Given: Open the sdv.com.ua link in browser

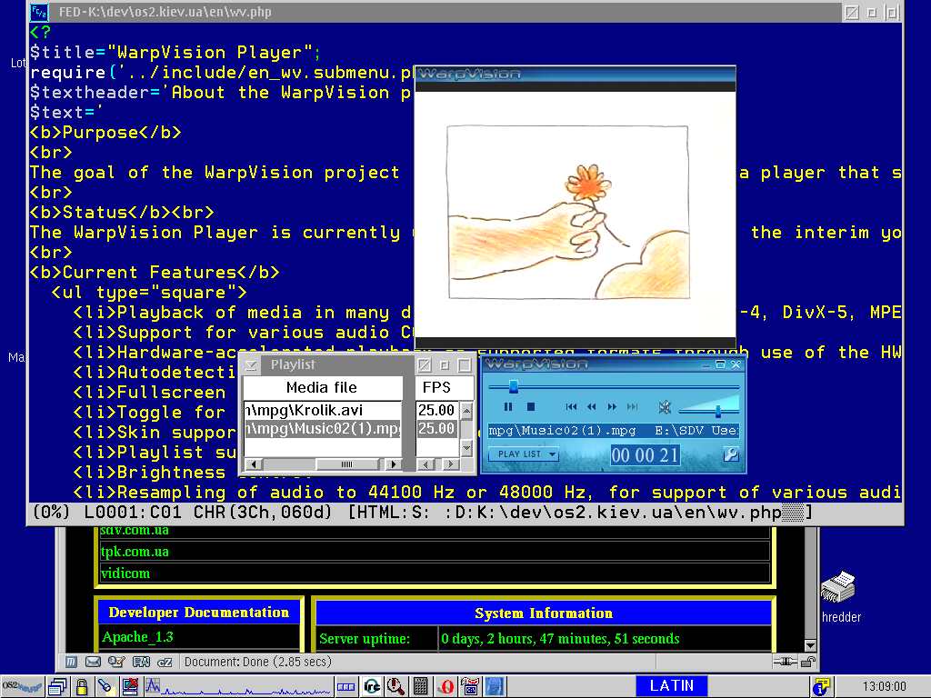Looking at the screenshot, I should point(135,530).
